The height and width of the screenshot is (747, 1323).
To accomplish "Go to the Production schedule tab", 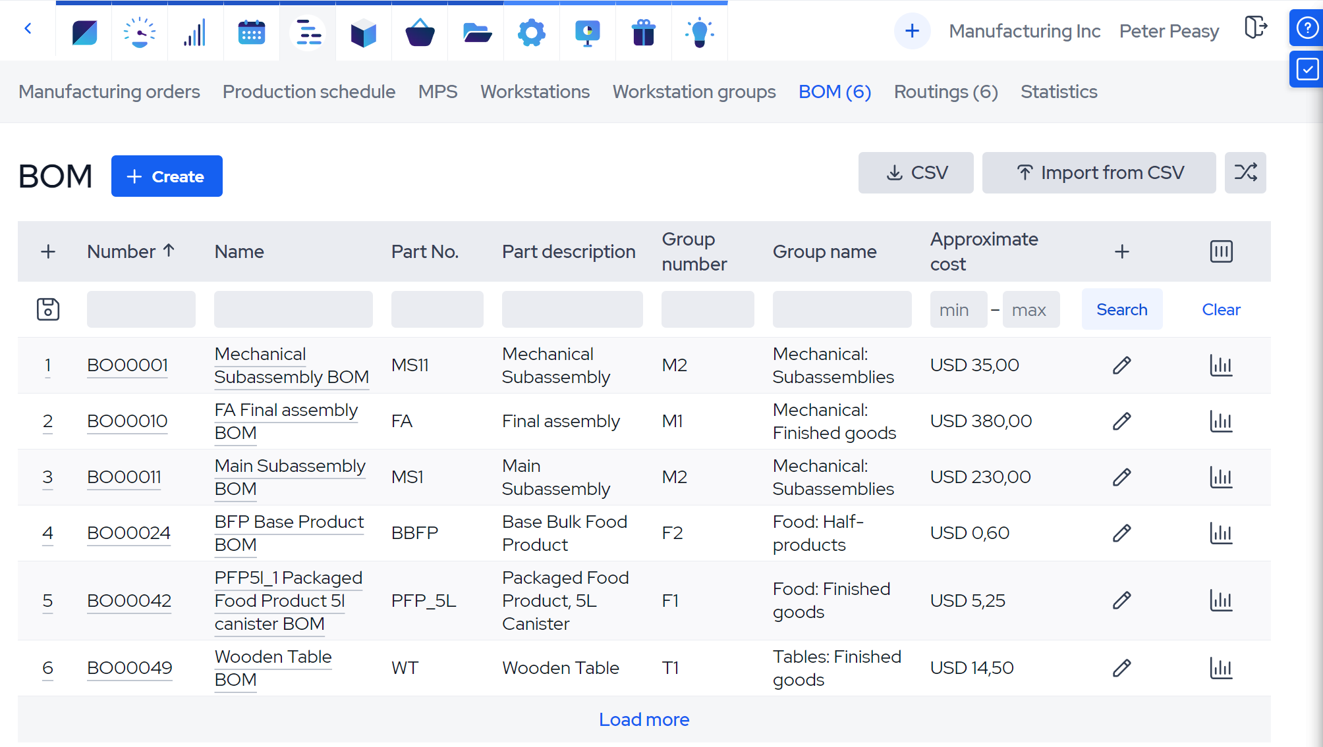I will coord(308,92).
